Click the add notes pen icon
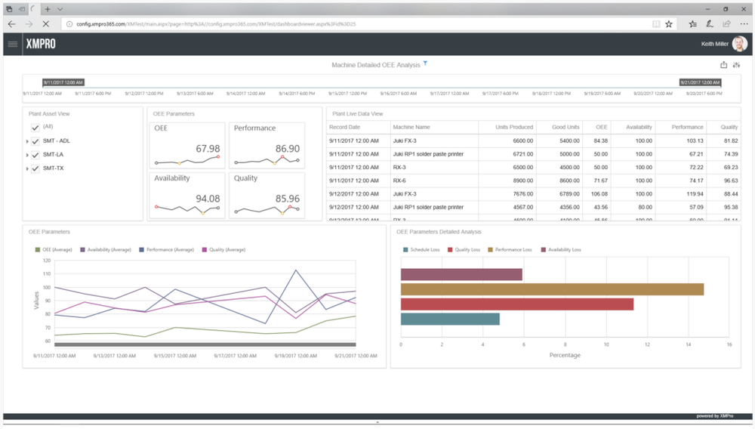The height and width of the screenshot is (429, 755). (x=709, y=24)
